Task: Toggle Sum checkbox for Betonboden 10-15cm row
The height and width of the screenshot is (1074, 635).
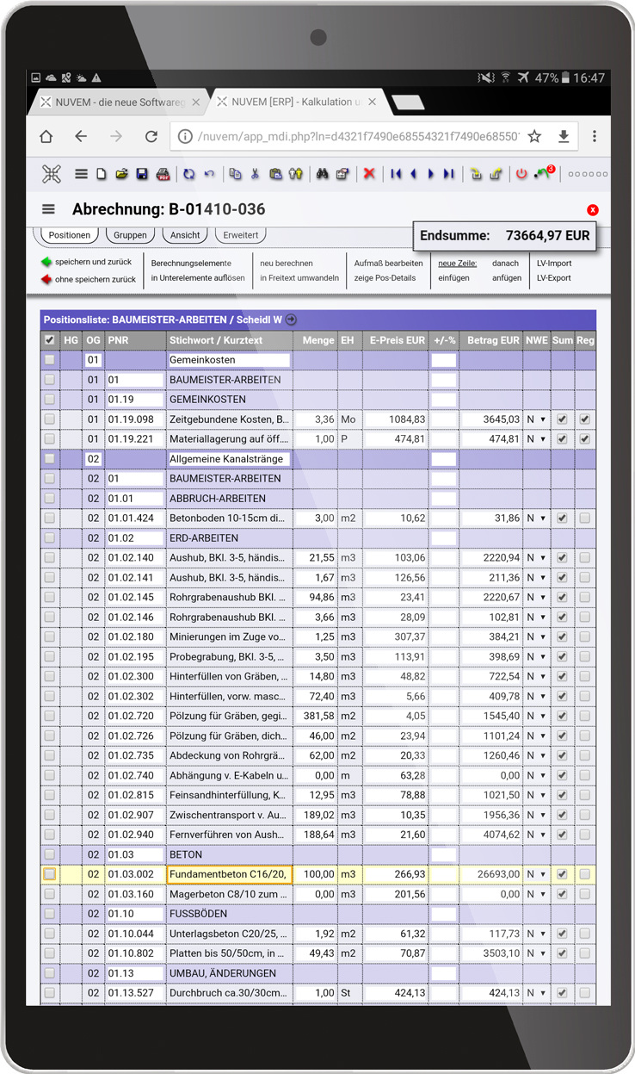Action: click(x=562, y=518)
